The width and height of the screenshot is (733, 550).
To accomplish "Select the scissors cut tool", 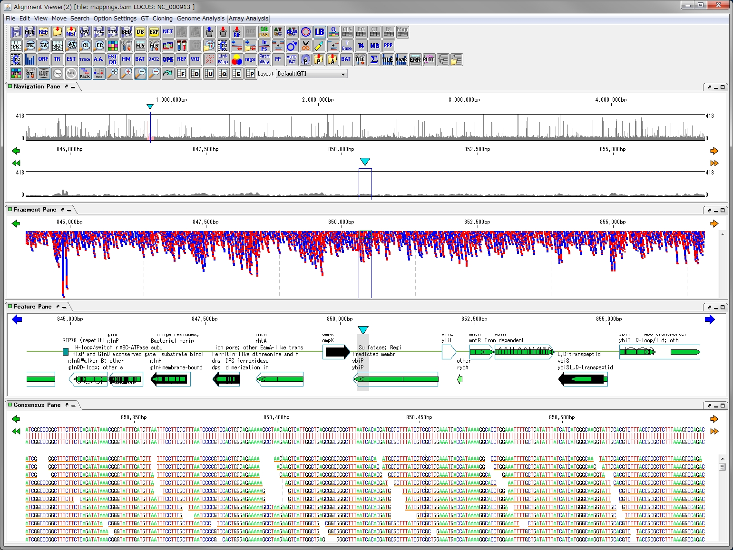I will [x=306, y=46].
